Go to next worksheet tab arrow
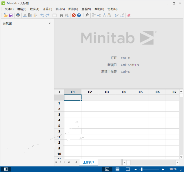Image resolution: width=184 pixels, height=172 pixels. (x=64, y=162)
